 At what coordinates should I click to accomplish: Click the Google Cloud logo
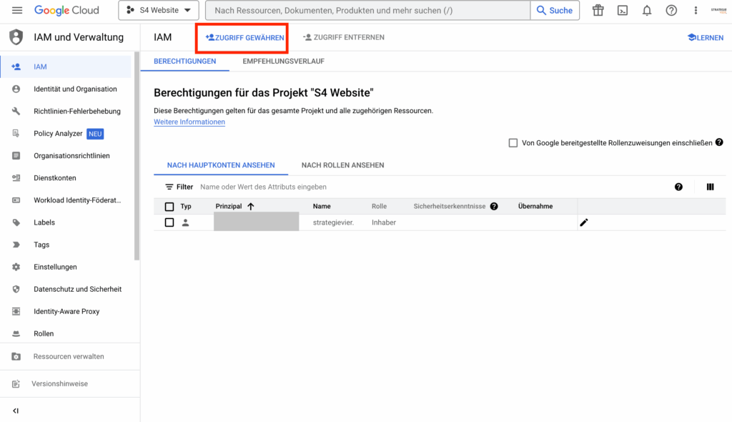click(66, 10)
